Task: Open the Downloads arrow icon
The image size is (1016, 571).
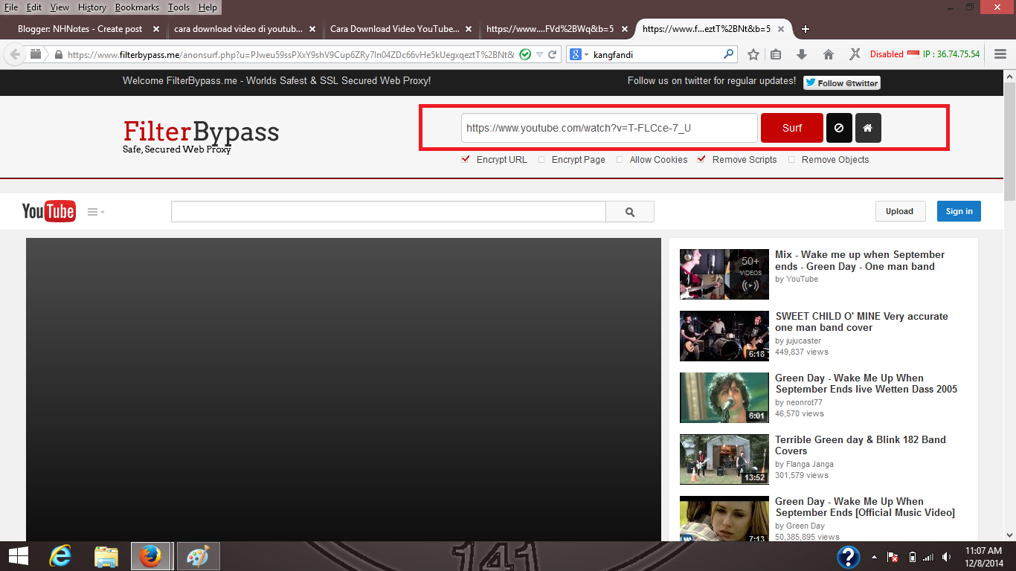Action: 802,54
